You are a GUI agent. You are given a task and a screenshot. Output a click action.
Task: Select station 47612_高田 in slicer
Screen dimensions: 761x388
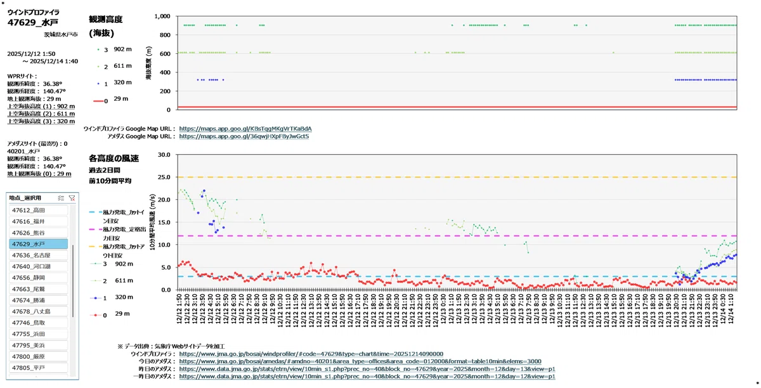point(39,210)
